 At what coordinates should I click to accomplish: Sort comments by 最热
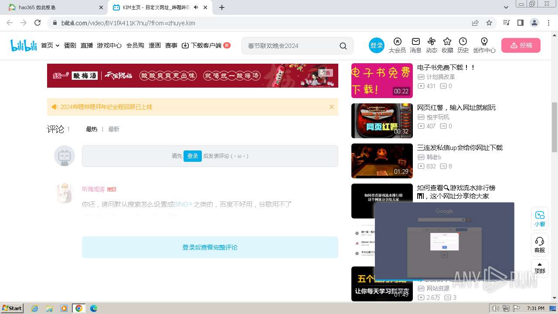[x=92, y=129]
